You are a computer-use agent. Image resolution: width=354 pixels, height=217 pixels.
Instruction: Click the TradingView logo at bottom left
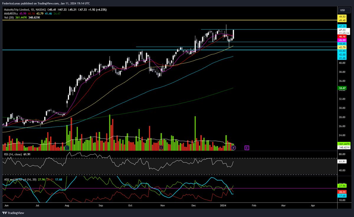[x=13, y=213]
